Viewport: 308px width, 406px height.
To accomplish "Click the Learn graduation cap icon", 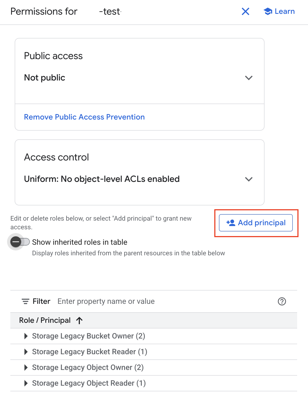I will (268, 11).
